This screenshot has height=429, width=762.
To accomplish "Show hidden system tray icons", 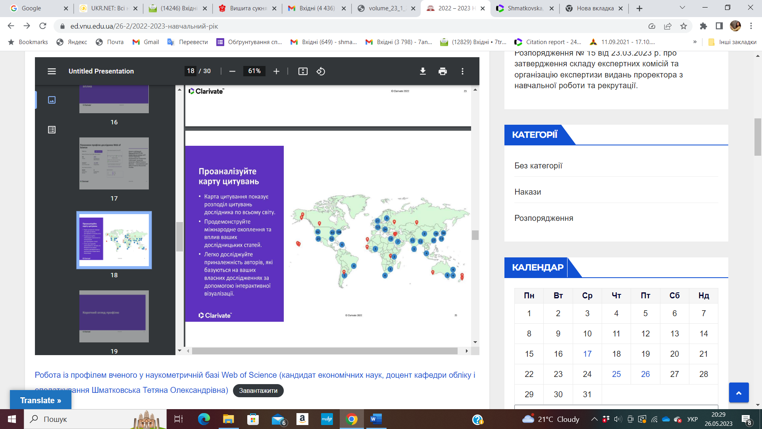I will click(x=594, y=419).
